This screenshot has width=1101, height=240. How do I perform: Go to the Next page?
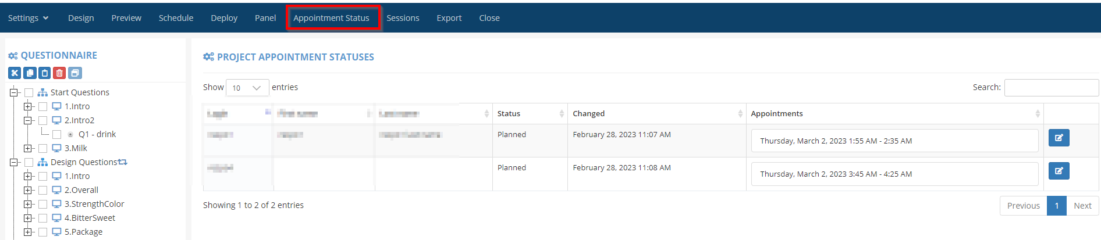(1082, 206)
